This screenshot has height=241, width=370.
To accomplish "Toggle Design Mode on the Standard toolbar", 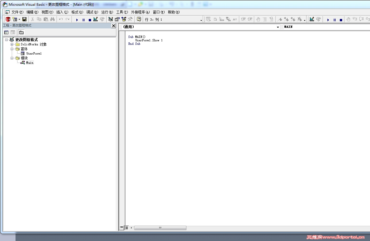I will point(96,19).
